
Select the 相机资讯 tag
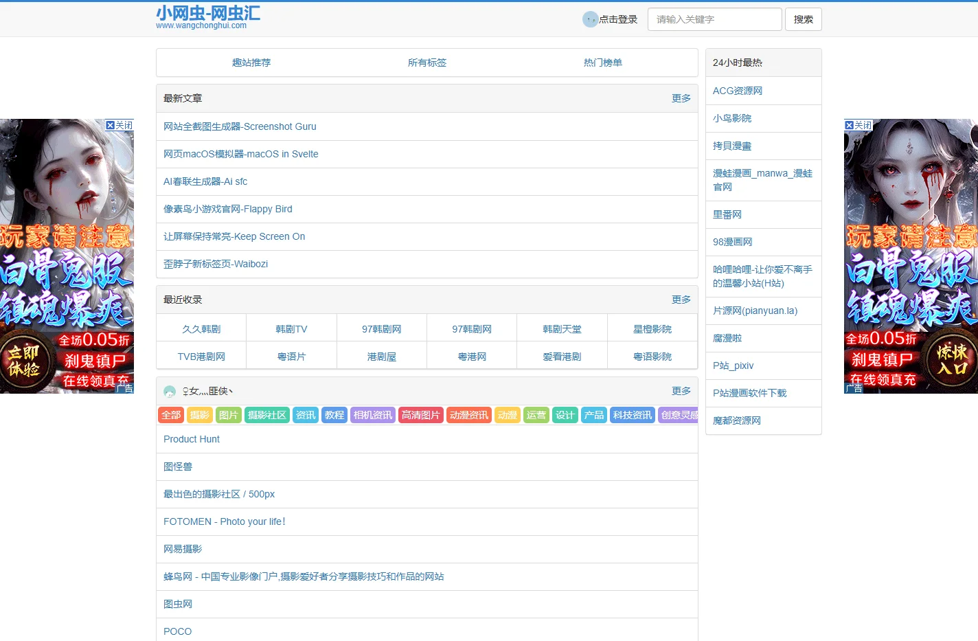(373, 415)
